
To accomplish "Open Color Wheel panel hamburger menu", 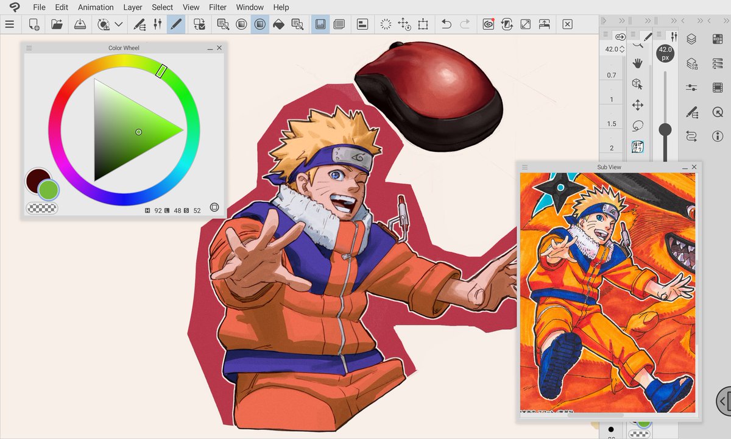I will coord(29,48).
